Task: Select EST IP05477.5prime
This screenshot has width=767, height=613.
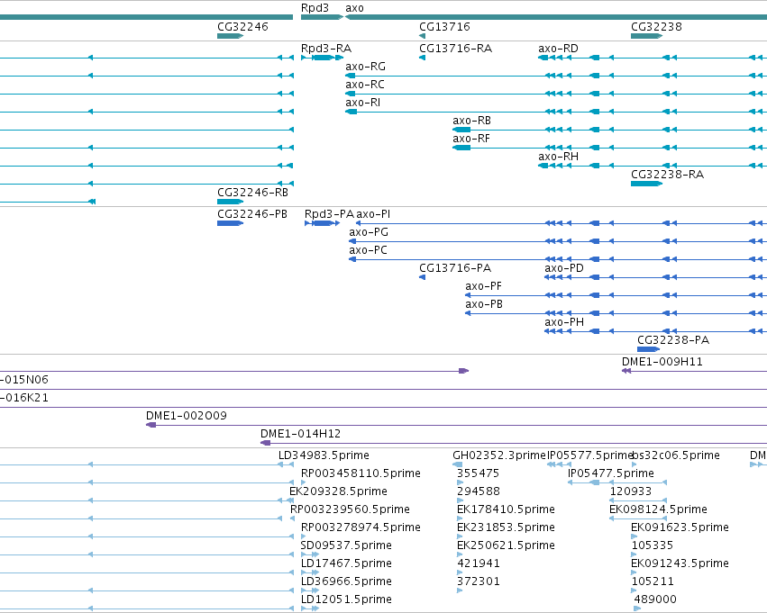Action: 610,473
